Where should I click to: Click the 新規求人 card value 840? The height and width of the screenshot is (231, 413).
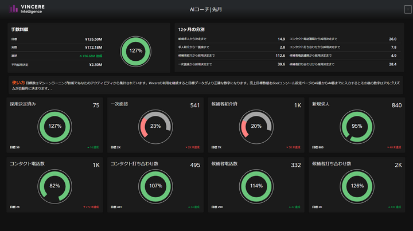[396, 105]
